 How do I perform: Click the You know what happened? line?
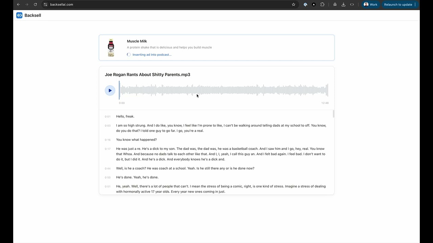click(136, 140)
